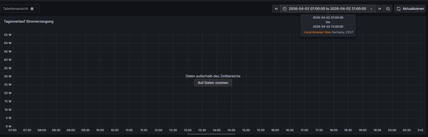The height and width of the screenshot is (137, 428).
Task: Expand the time range dropdown chevron
Action: pyautogui.click(x=371, y=9)
